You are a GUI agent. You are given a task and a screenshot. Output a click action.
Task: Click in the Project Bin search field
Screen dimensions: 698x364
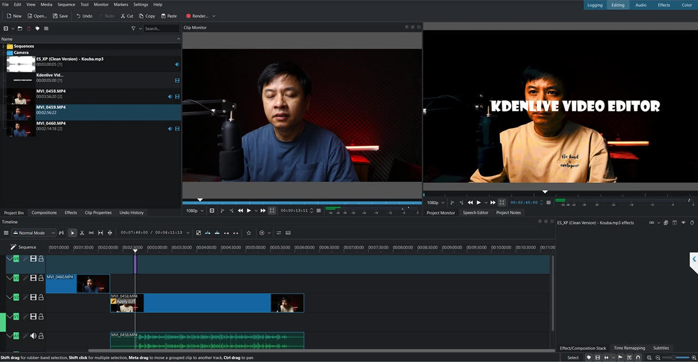161,28
